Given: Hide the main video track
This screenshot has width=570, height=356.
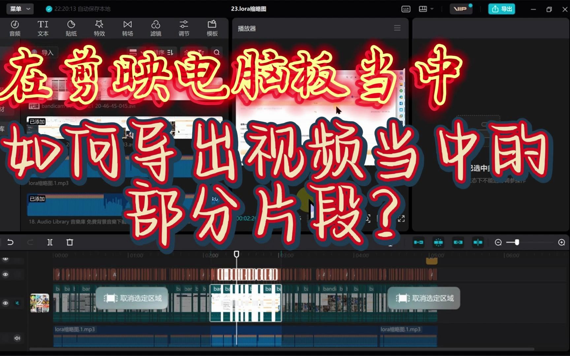Looking at the screenshot, I should (x=6, y=303).
